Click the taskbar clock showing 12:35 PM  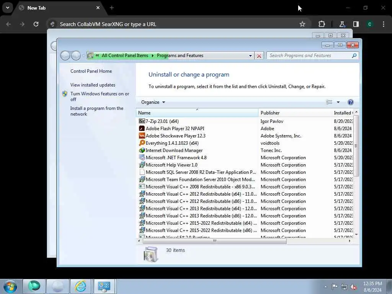point(372,287)
